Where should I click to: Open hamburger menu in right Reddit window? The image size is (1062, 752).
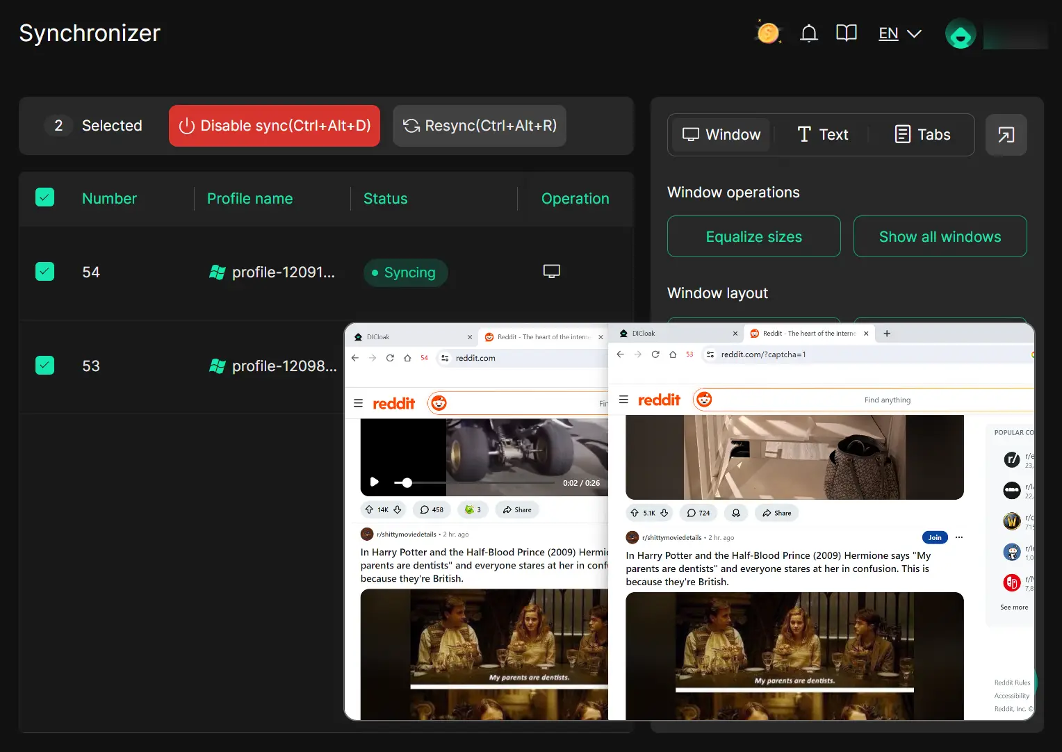click(623, 400)
